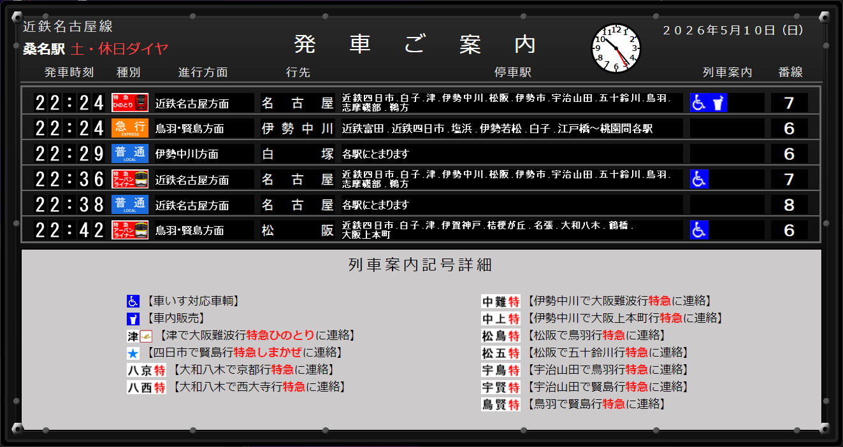
Task: Click the 22:24 time in the 急行 row
Action: 69,128
